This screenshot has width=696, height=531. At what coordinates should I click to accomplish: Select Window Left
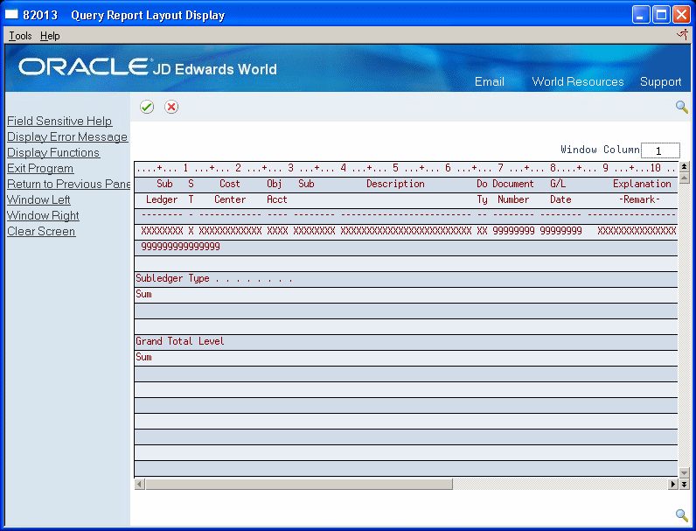[x=38, y=199]
